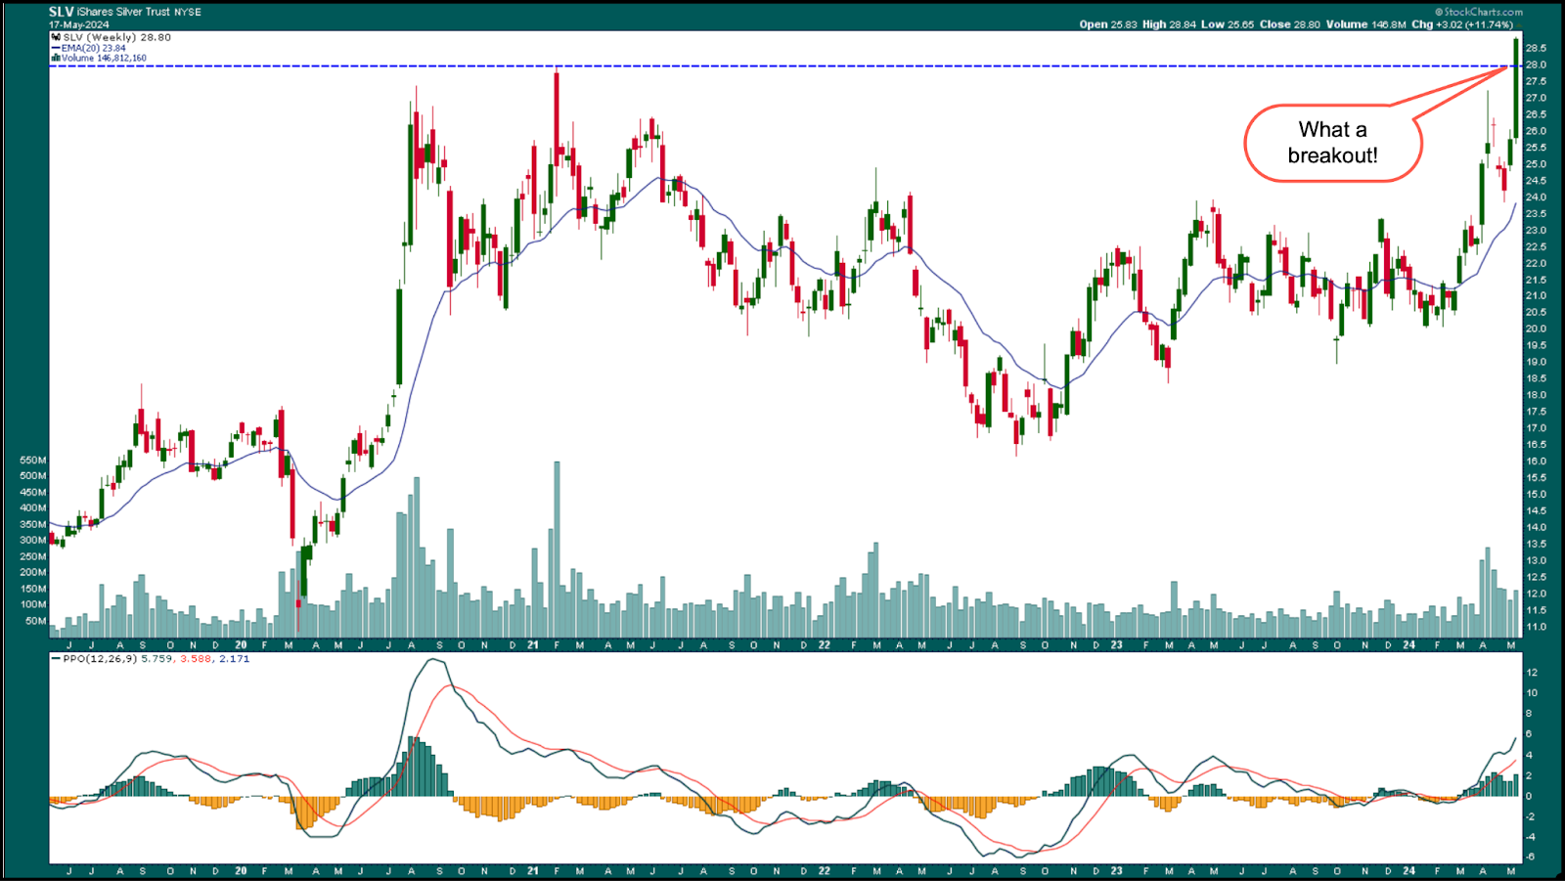Viewport: 1565px width, 881px height.
Task: Click the "24" year marker on bottom time axis
Action: [1408, 870]
